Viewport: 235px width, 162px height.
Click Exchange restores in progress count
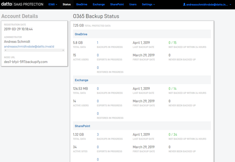(98, 113)
